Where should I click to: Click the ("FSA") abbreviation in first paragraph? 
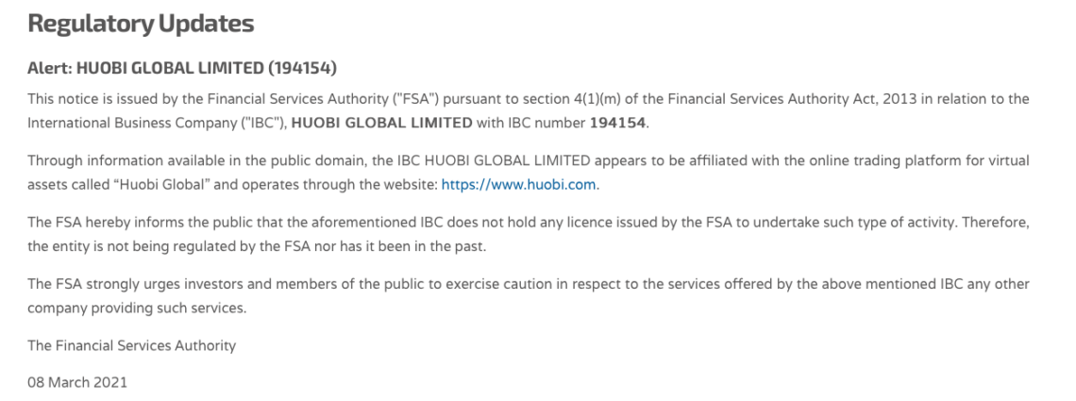(418, 98)
